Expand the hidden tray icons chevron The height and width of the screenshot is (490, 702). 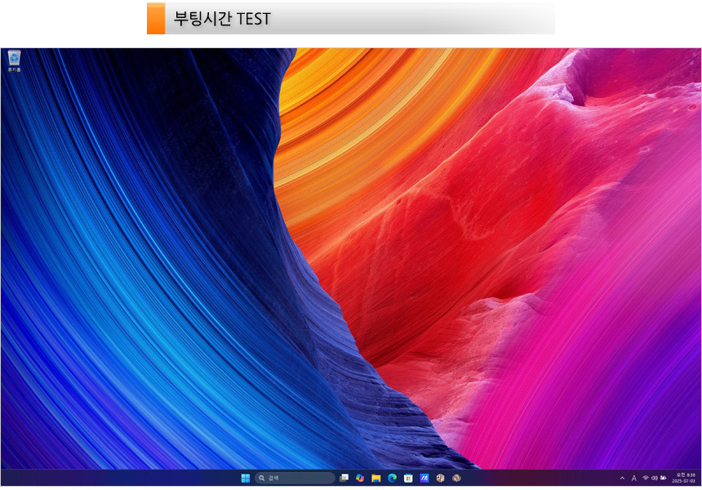point(622,478)
